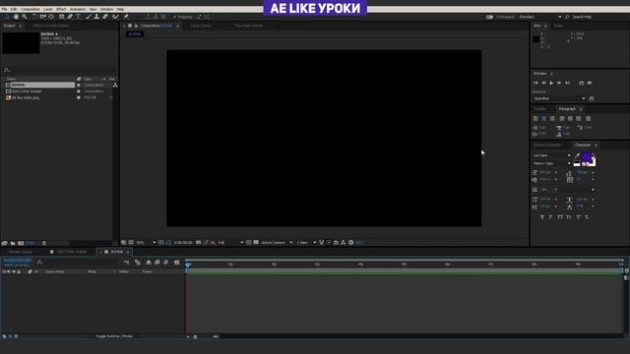
Task: Pick the eyedropper in Character panel
Action: click(x=578, y=155)
